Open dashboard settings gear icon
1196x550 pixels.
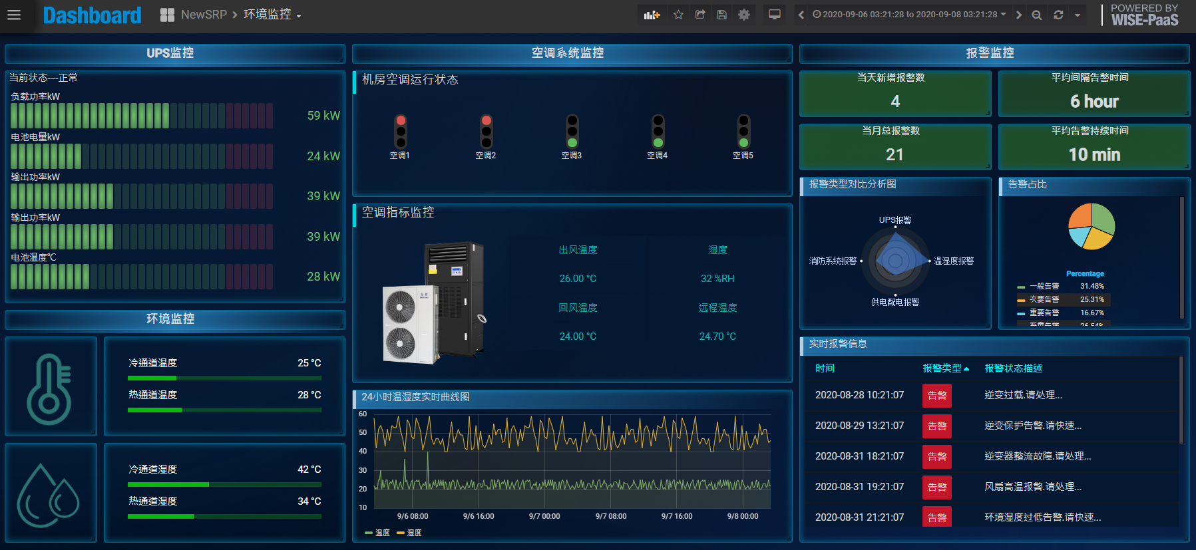pyautogui.click(x=744, y=15)
